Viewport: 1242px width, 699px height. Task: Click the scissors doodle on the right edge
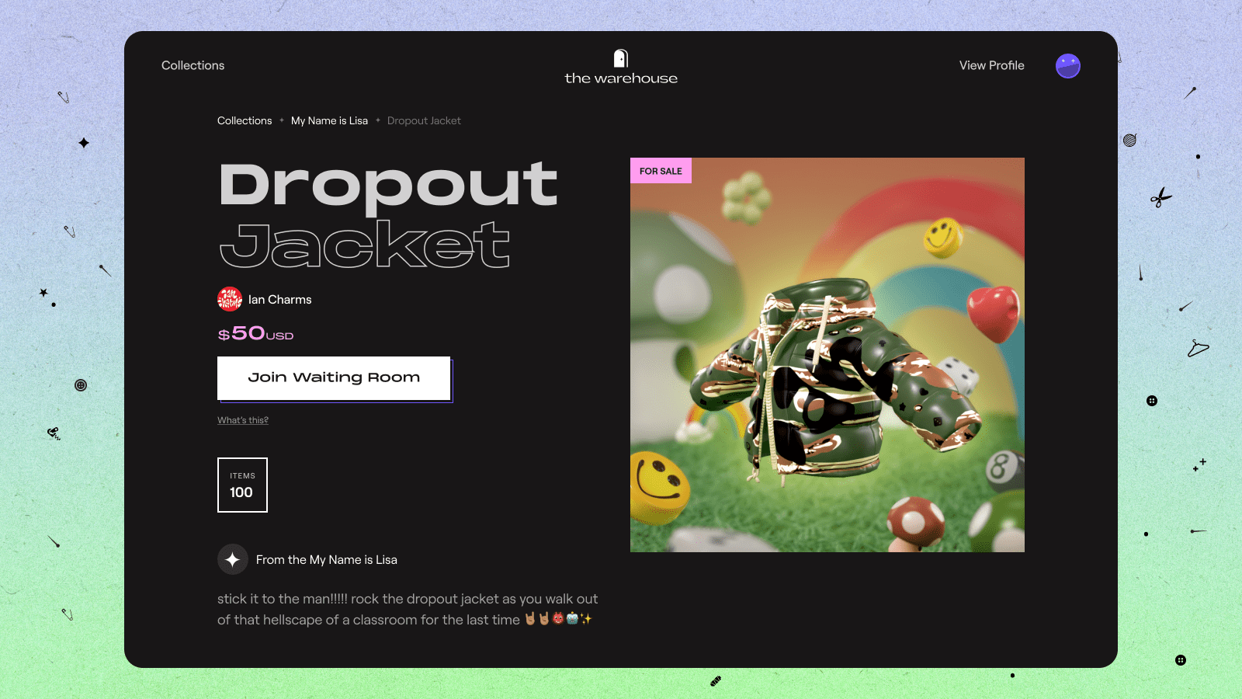coord(1161,198)
